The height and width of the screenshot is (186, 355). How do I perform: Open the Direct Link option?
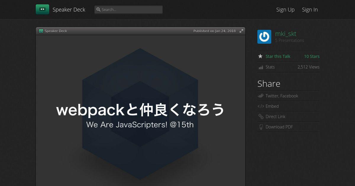pos(275,117)
